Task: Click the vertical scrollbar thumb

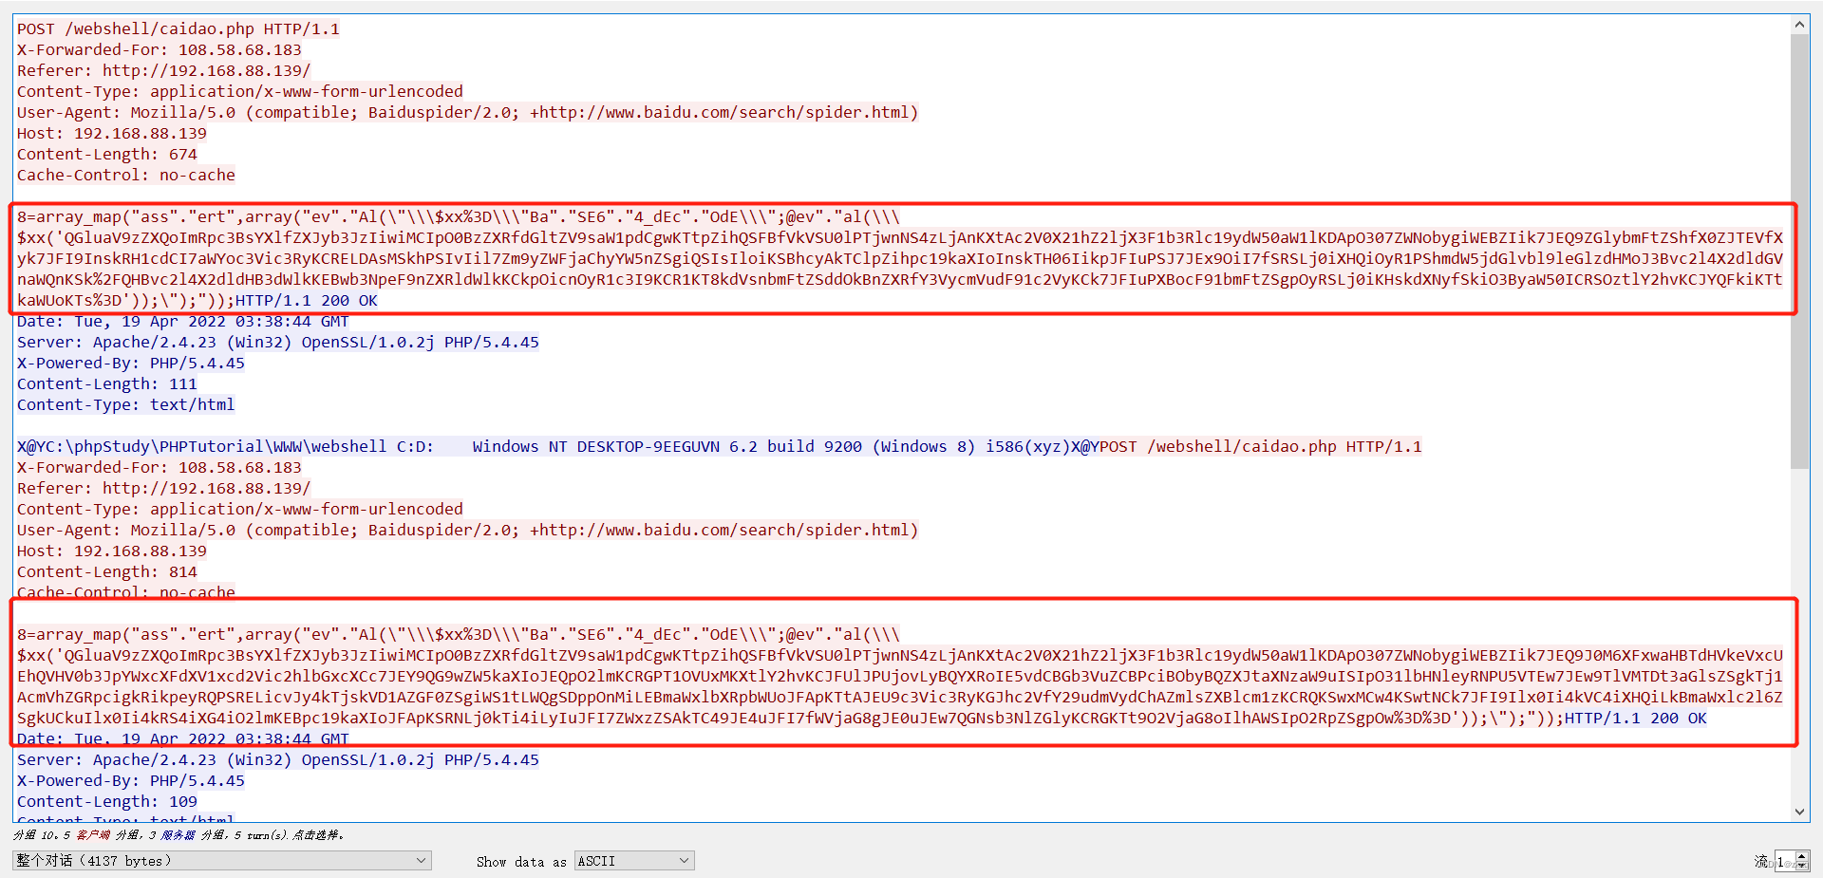Action: 1799,252
